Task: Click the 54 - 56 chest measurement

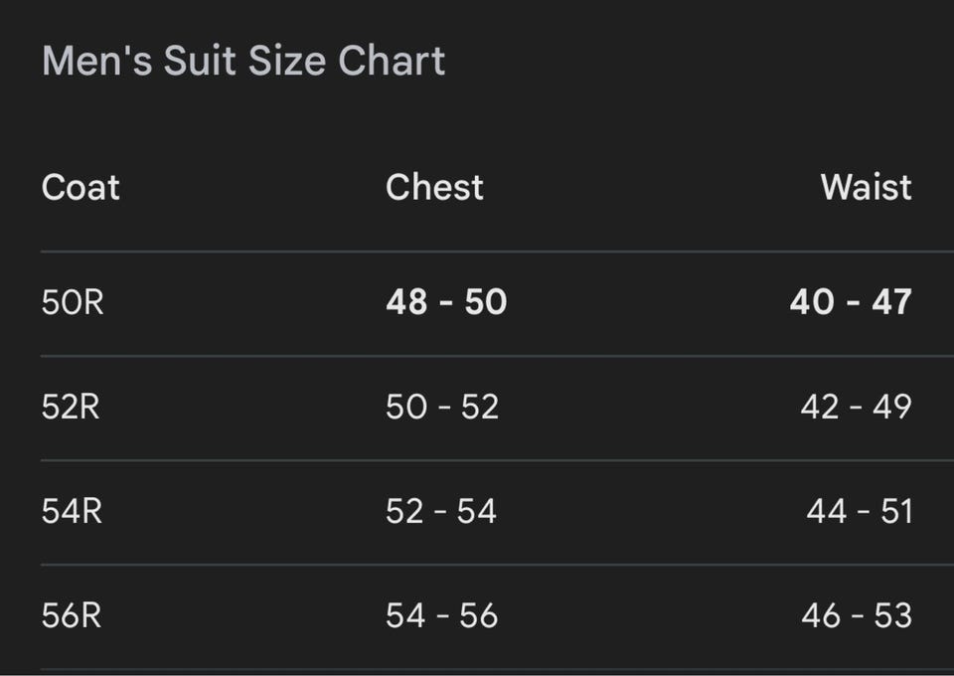Action: 442,616
